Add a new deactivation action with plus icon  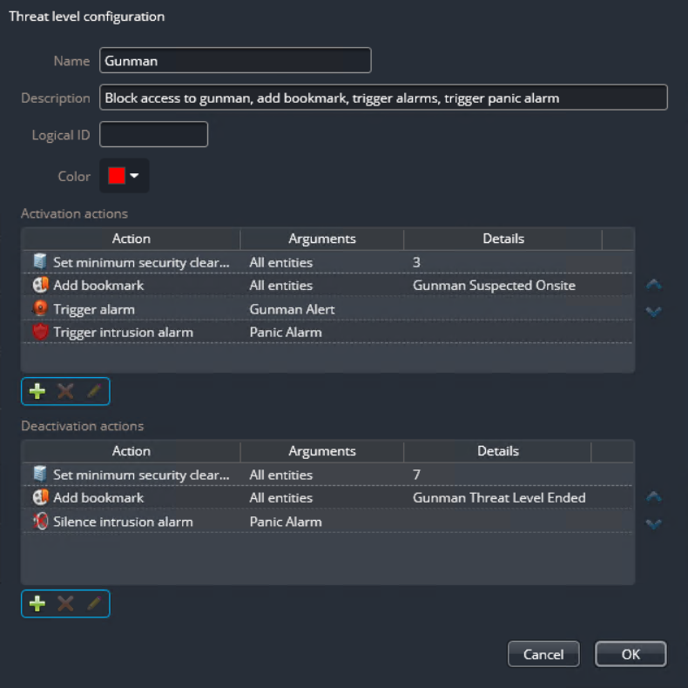coord(37,604)
